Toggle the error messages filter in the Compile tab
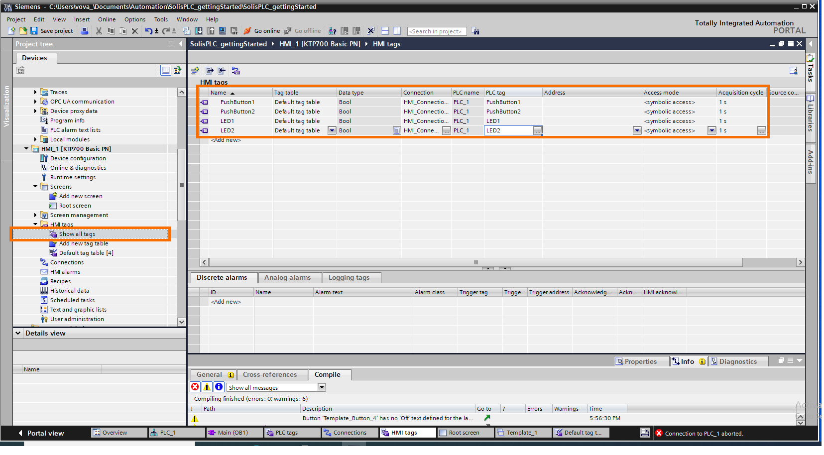824x455 pixels. 195,387
